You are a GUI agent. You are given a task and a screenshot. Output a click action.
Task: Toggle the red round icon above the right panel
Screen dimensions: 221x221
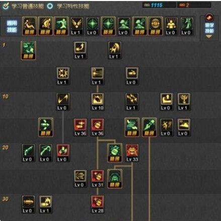209,17
